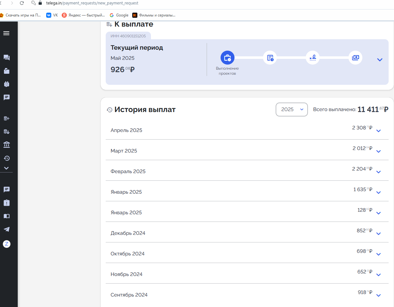Expand the Январь 2025 row with 128 ₽
The width and height of the screenshot is (394, 307).
point(378,213)
